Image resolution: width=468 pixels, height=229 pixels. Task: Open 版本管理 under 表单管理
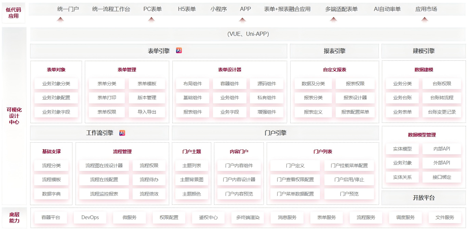147,98
